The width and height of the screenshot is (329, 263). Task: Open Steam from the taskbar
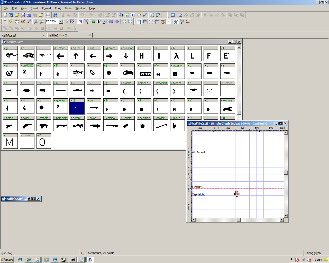click(63, 260)
